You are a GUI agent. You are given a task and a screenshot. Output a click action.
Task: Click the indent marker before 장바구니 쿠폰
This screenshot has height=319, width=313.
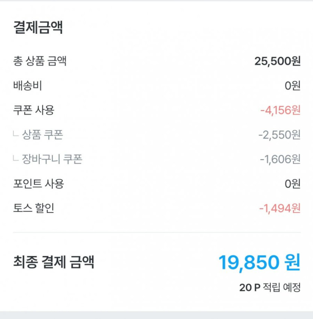(x=16, y=159)
